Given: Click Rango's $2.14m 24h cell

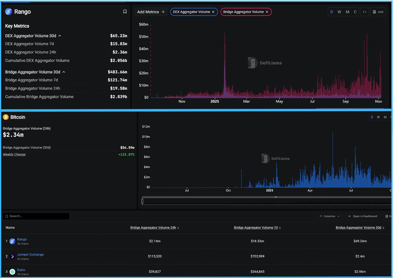Looking at the screenshot, I should point(155,241).
